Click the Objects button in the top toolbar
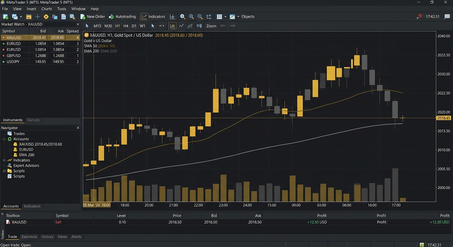 click(248, 17)
